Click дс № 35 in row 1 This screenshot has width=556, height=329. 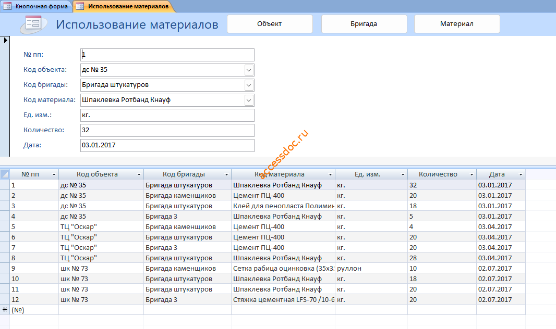pyautogui.click(x=101, y=185)
